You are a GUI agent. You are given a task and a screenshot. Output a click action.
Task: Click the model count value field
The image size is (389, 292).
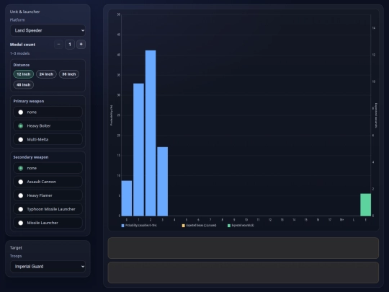pyautogui.click(x=70, y=45)
